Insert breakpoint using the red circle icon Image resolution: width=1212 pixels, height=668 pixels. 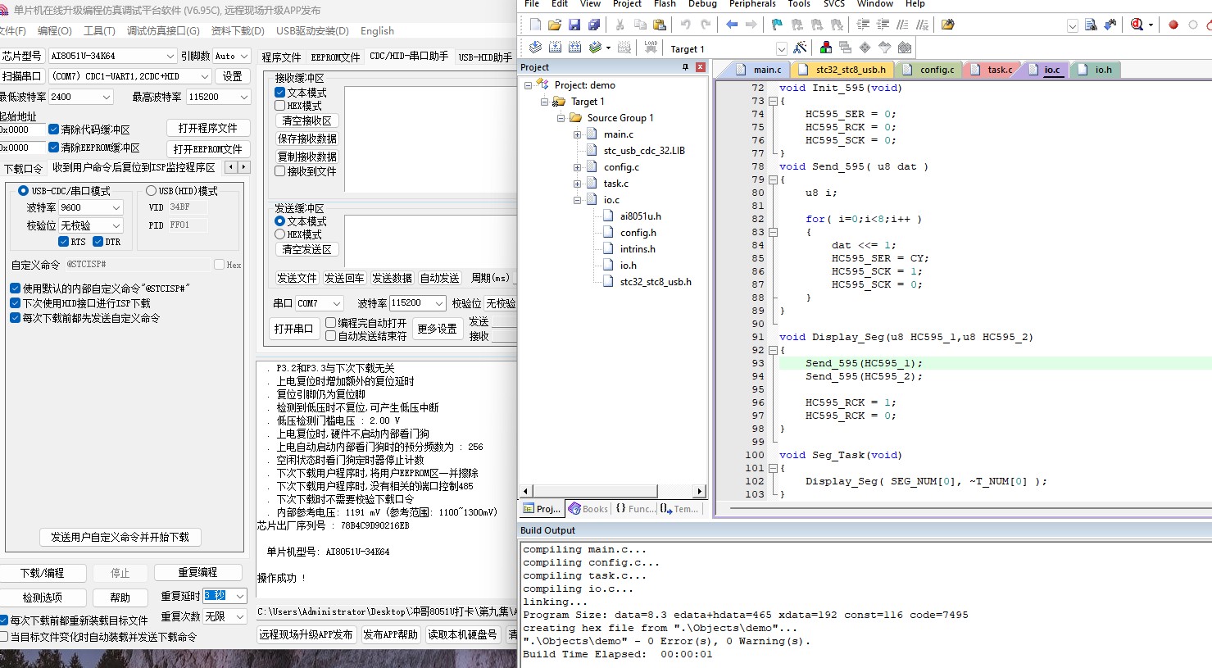[x=1173, y=25]
